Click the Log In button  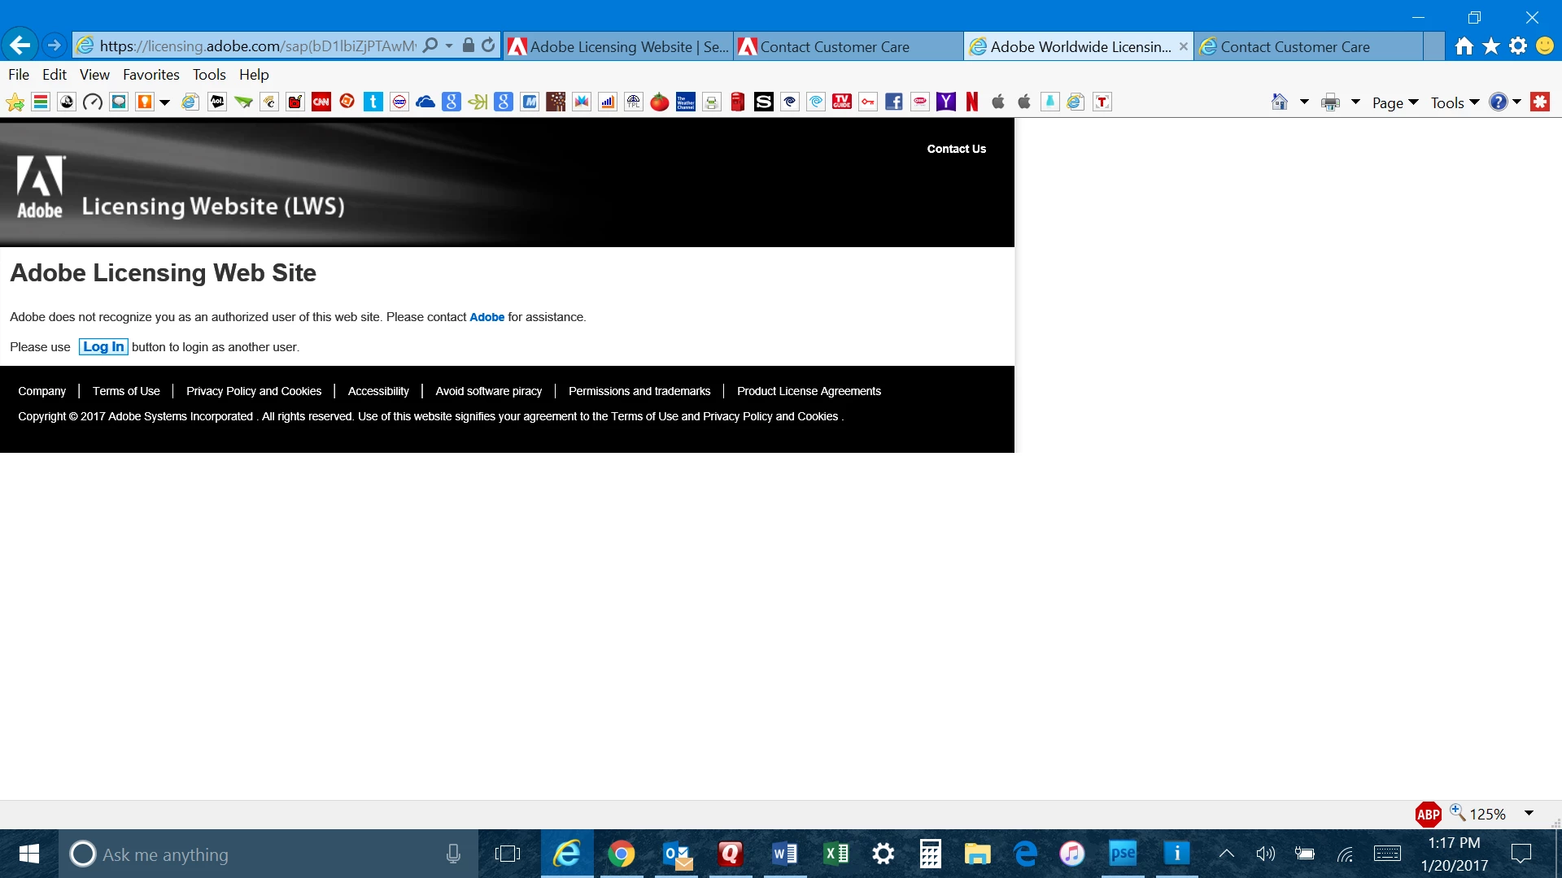click(103, 347)
